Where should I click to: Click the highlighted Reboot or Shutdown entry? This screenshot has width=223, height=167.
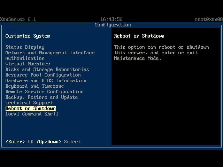point(31,108)
